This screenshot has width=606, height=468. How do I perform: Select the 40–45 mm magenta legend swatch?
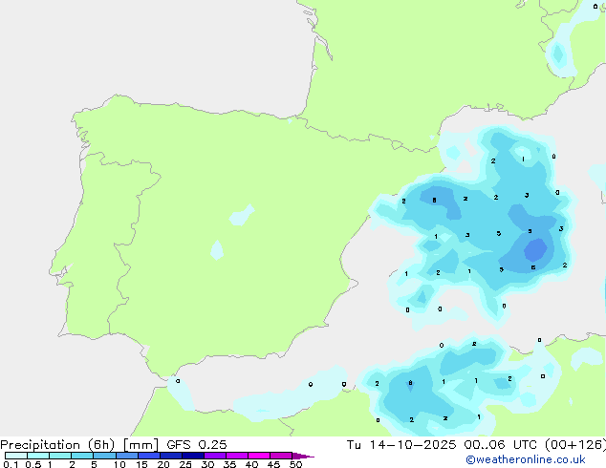coord(259,456)
